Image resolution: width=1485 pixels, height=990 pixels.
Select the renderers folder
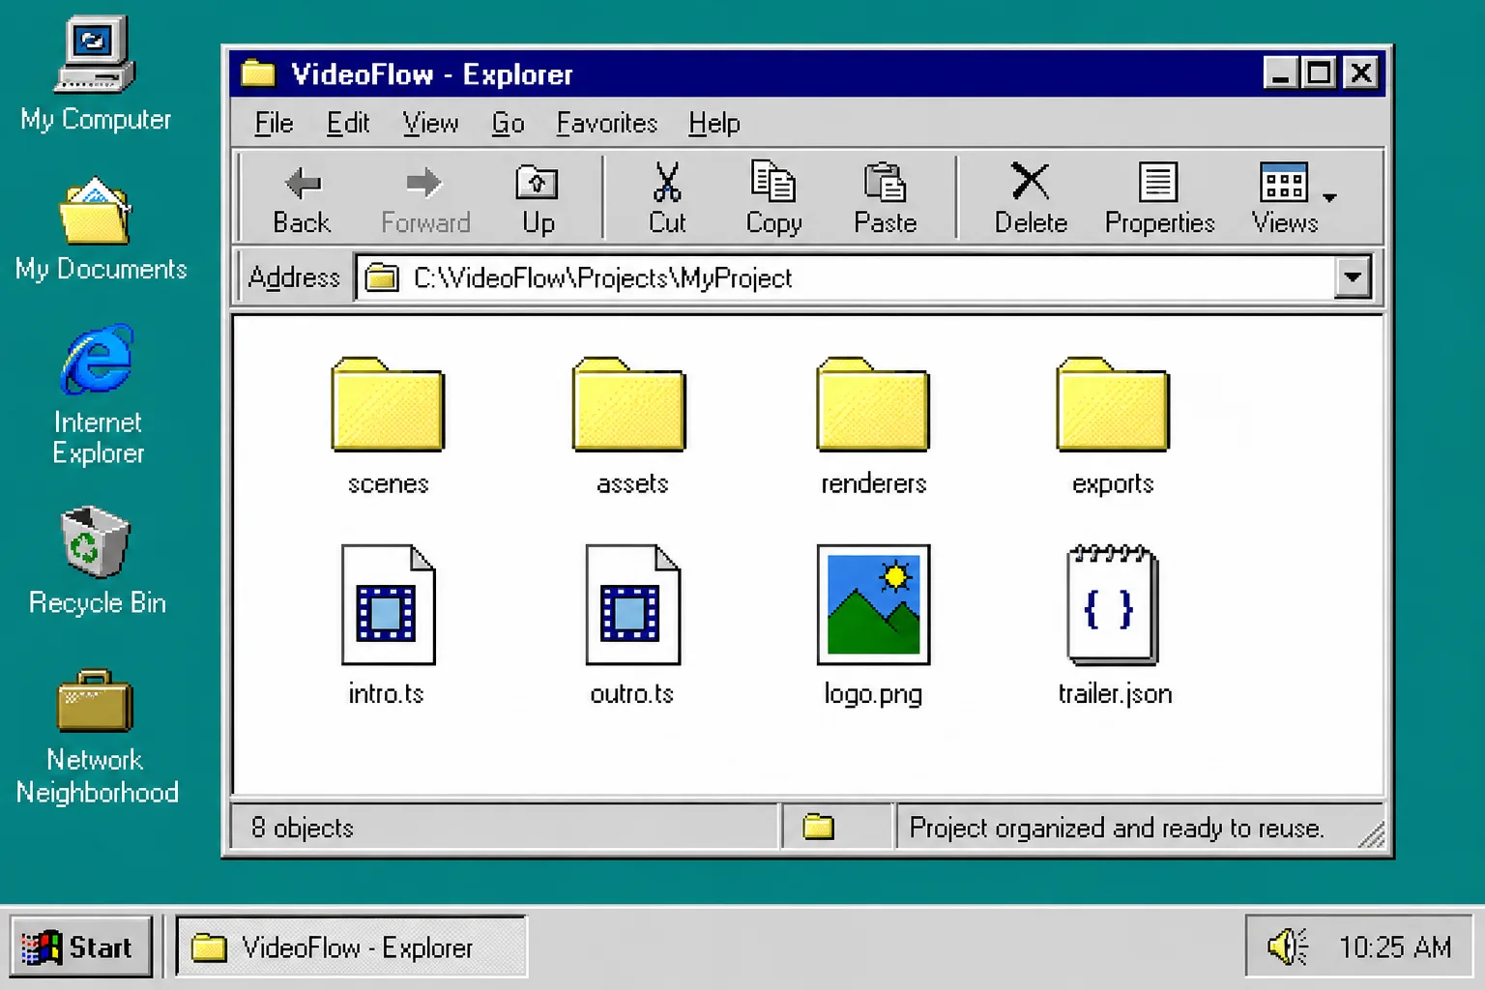tap(873, 426)
